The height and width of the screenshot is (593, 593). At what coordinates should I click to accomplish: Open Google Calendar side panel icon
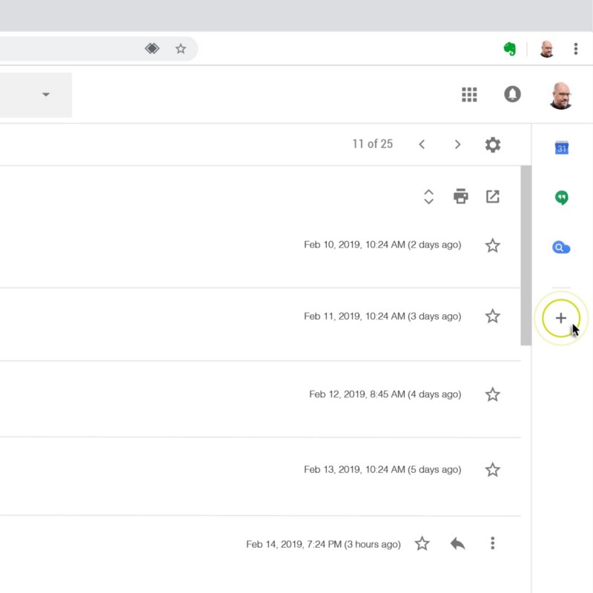(x=561, y=148)
